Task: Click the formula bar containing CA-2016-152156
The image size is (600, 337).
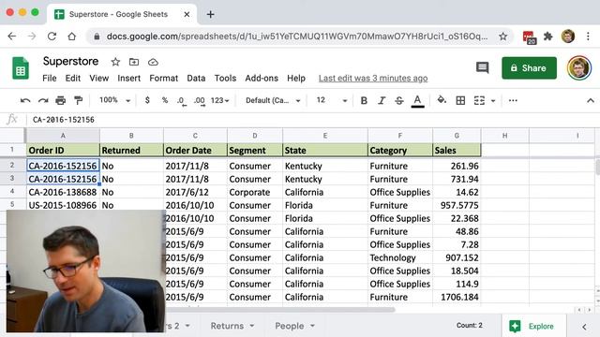Action: (x=312, y=120)
